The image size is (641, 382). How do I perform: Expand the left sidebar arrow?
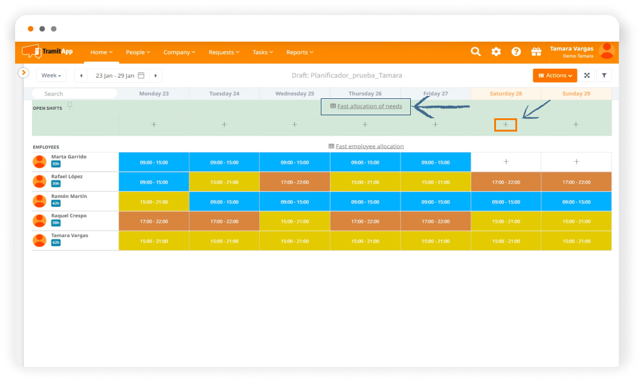24,72
